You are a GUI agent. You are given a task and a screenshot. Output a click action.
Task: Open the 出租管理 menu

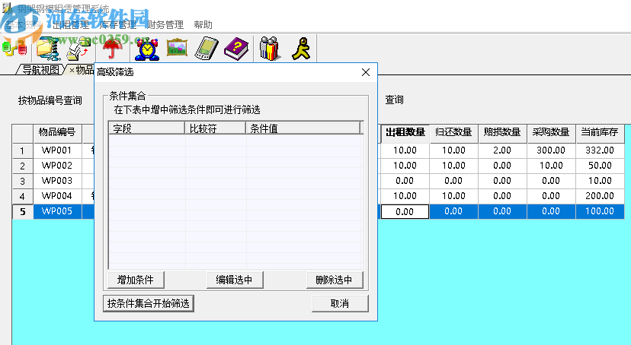click(71, 25)
